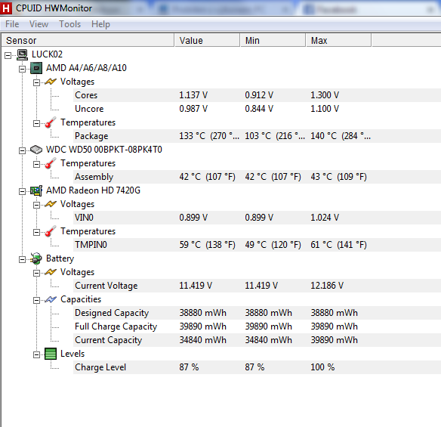
Task: Collapse the Radeon Temperatures branch
Action: (x=36, y=233)
